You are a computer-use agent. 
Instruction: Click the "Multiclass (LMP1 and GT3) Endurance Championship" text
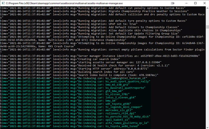86,40
